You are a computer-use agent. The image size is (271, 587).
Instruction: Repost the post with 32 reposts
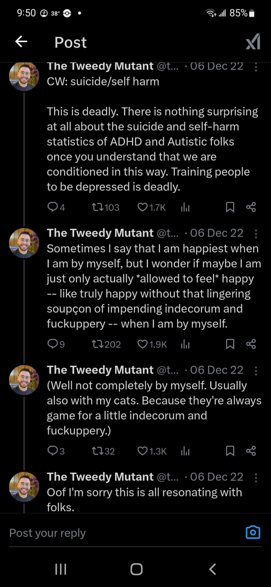pos(97,451)
